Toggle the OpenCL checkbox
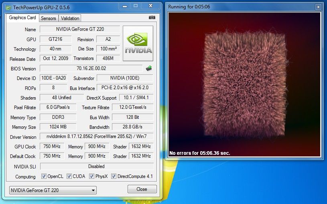 coord(44,176)
